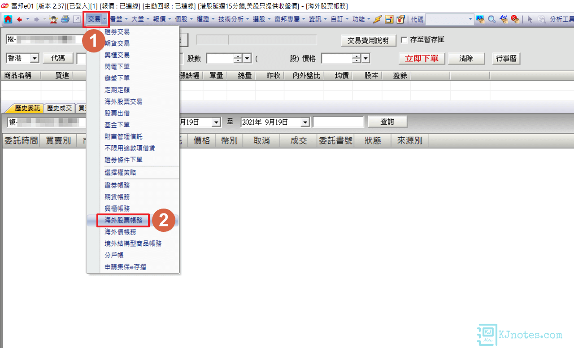Click the 清除 button
The image size is (574, 348).
tap(466, 58)
